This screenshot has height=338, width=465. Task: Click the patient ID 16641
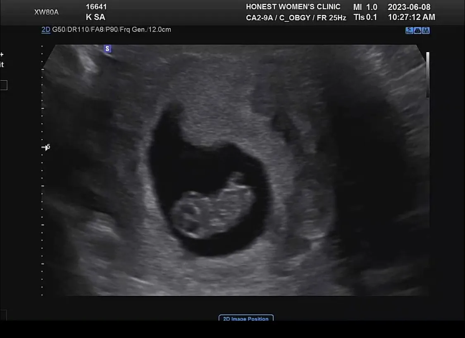coord(96,7)
